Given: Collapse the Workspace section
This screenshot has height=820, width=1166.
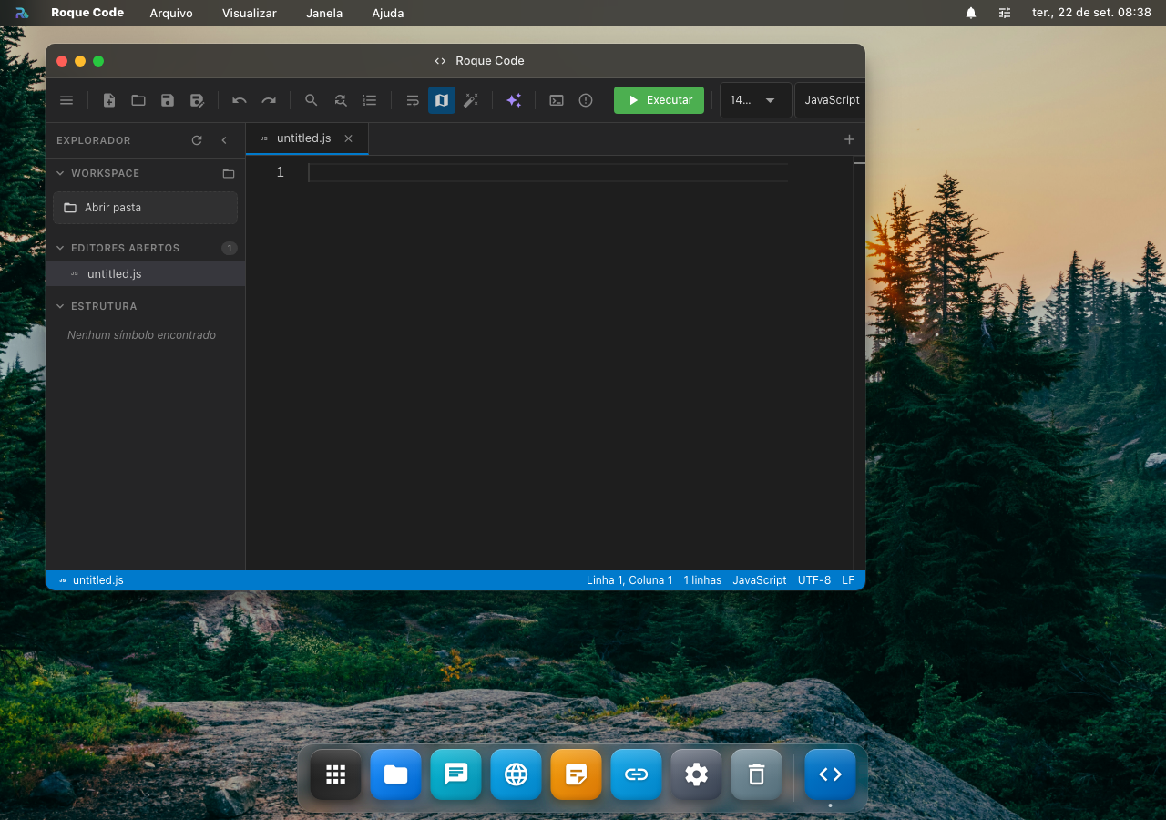Looking at the screenshot, I should point(60,173).
